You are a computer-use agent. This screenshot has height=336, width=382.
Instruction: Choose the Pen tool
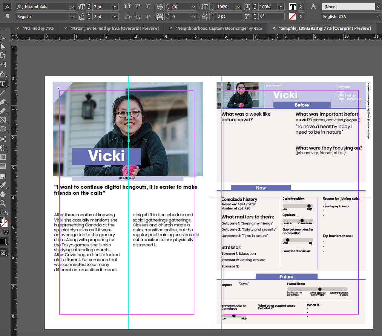(3, 102)
